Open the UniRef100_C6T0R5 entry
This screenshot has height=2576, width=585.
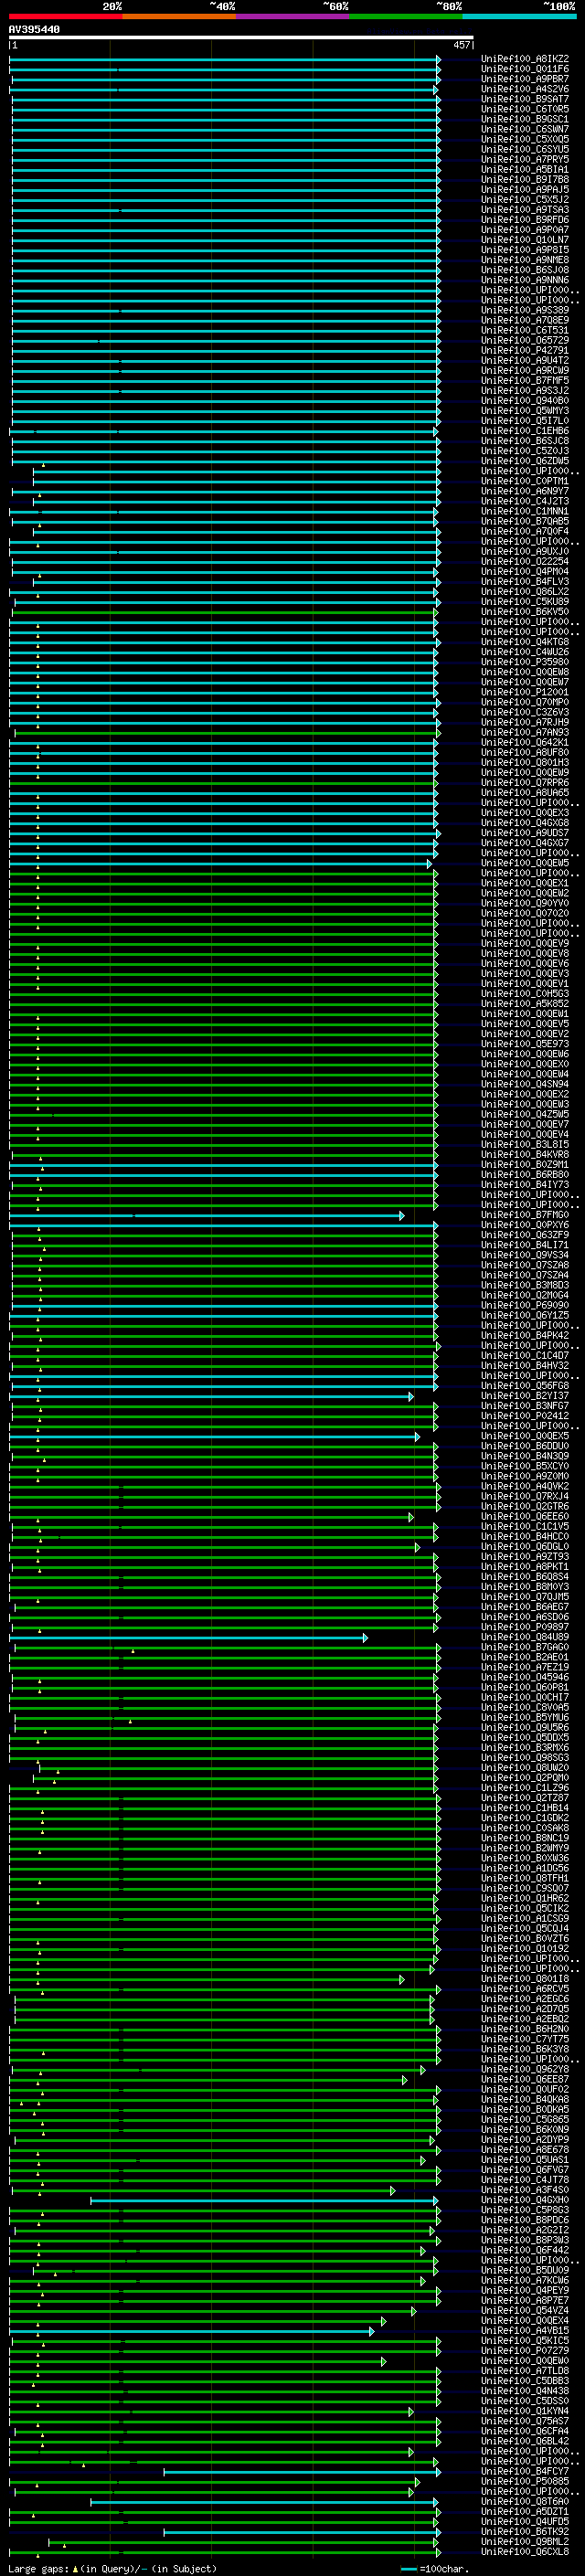tap(525, 109)
